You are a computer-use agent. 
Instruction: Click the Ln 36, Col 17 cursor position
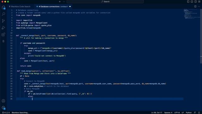tap(157, 113)
